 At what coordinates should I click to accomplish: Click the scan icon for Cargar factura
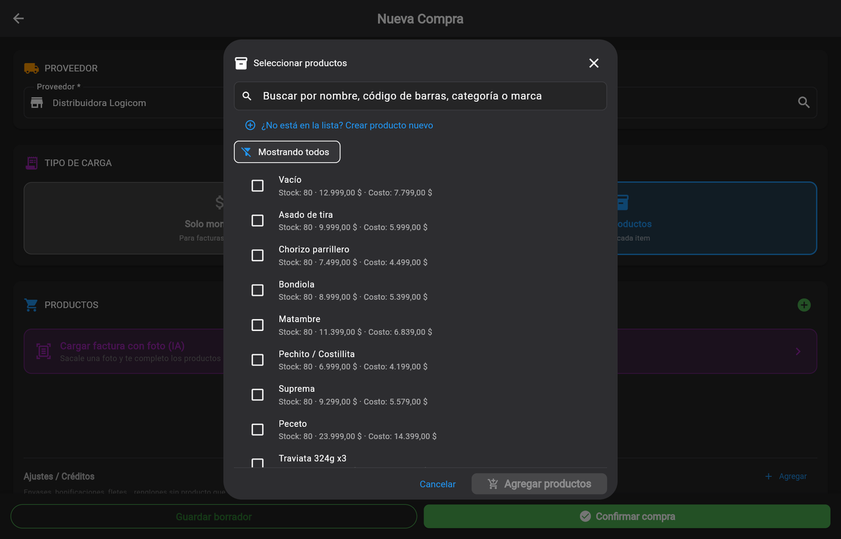click(x=43, y=351)
